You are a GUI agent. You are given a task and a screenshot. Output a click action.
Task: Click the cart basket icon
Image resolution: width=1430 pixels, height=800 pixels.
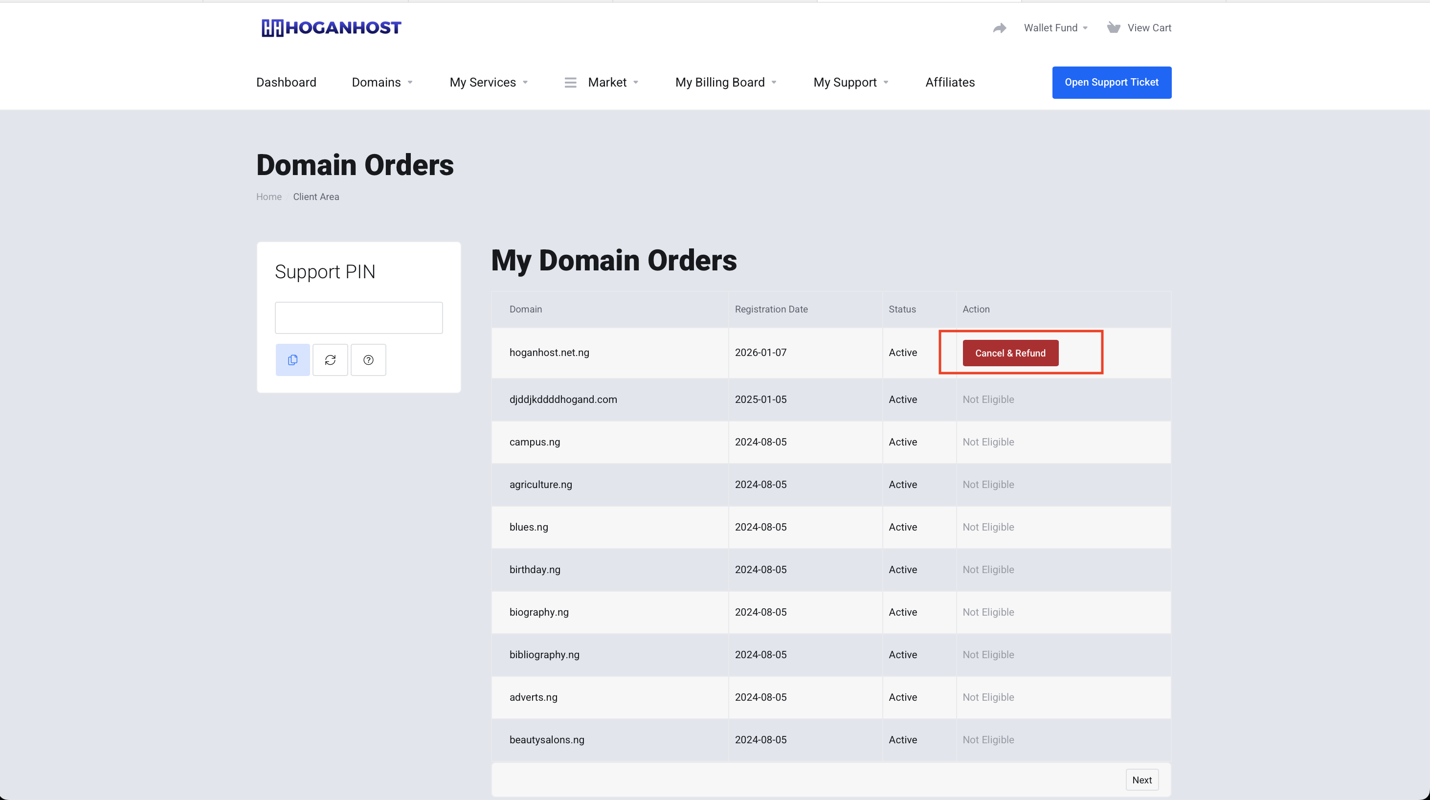[1113, 27]
